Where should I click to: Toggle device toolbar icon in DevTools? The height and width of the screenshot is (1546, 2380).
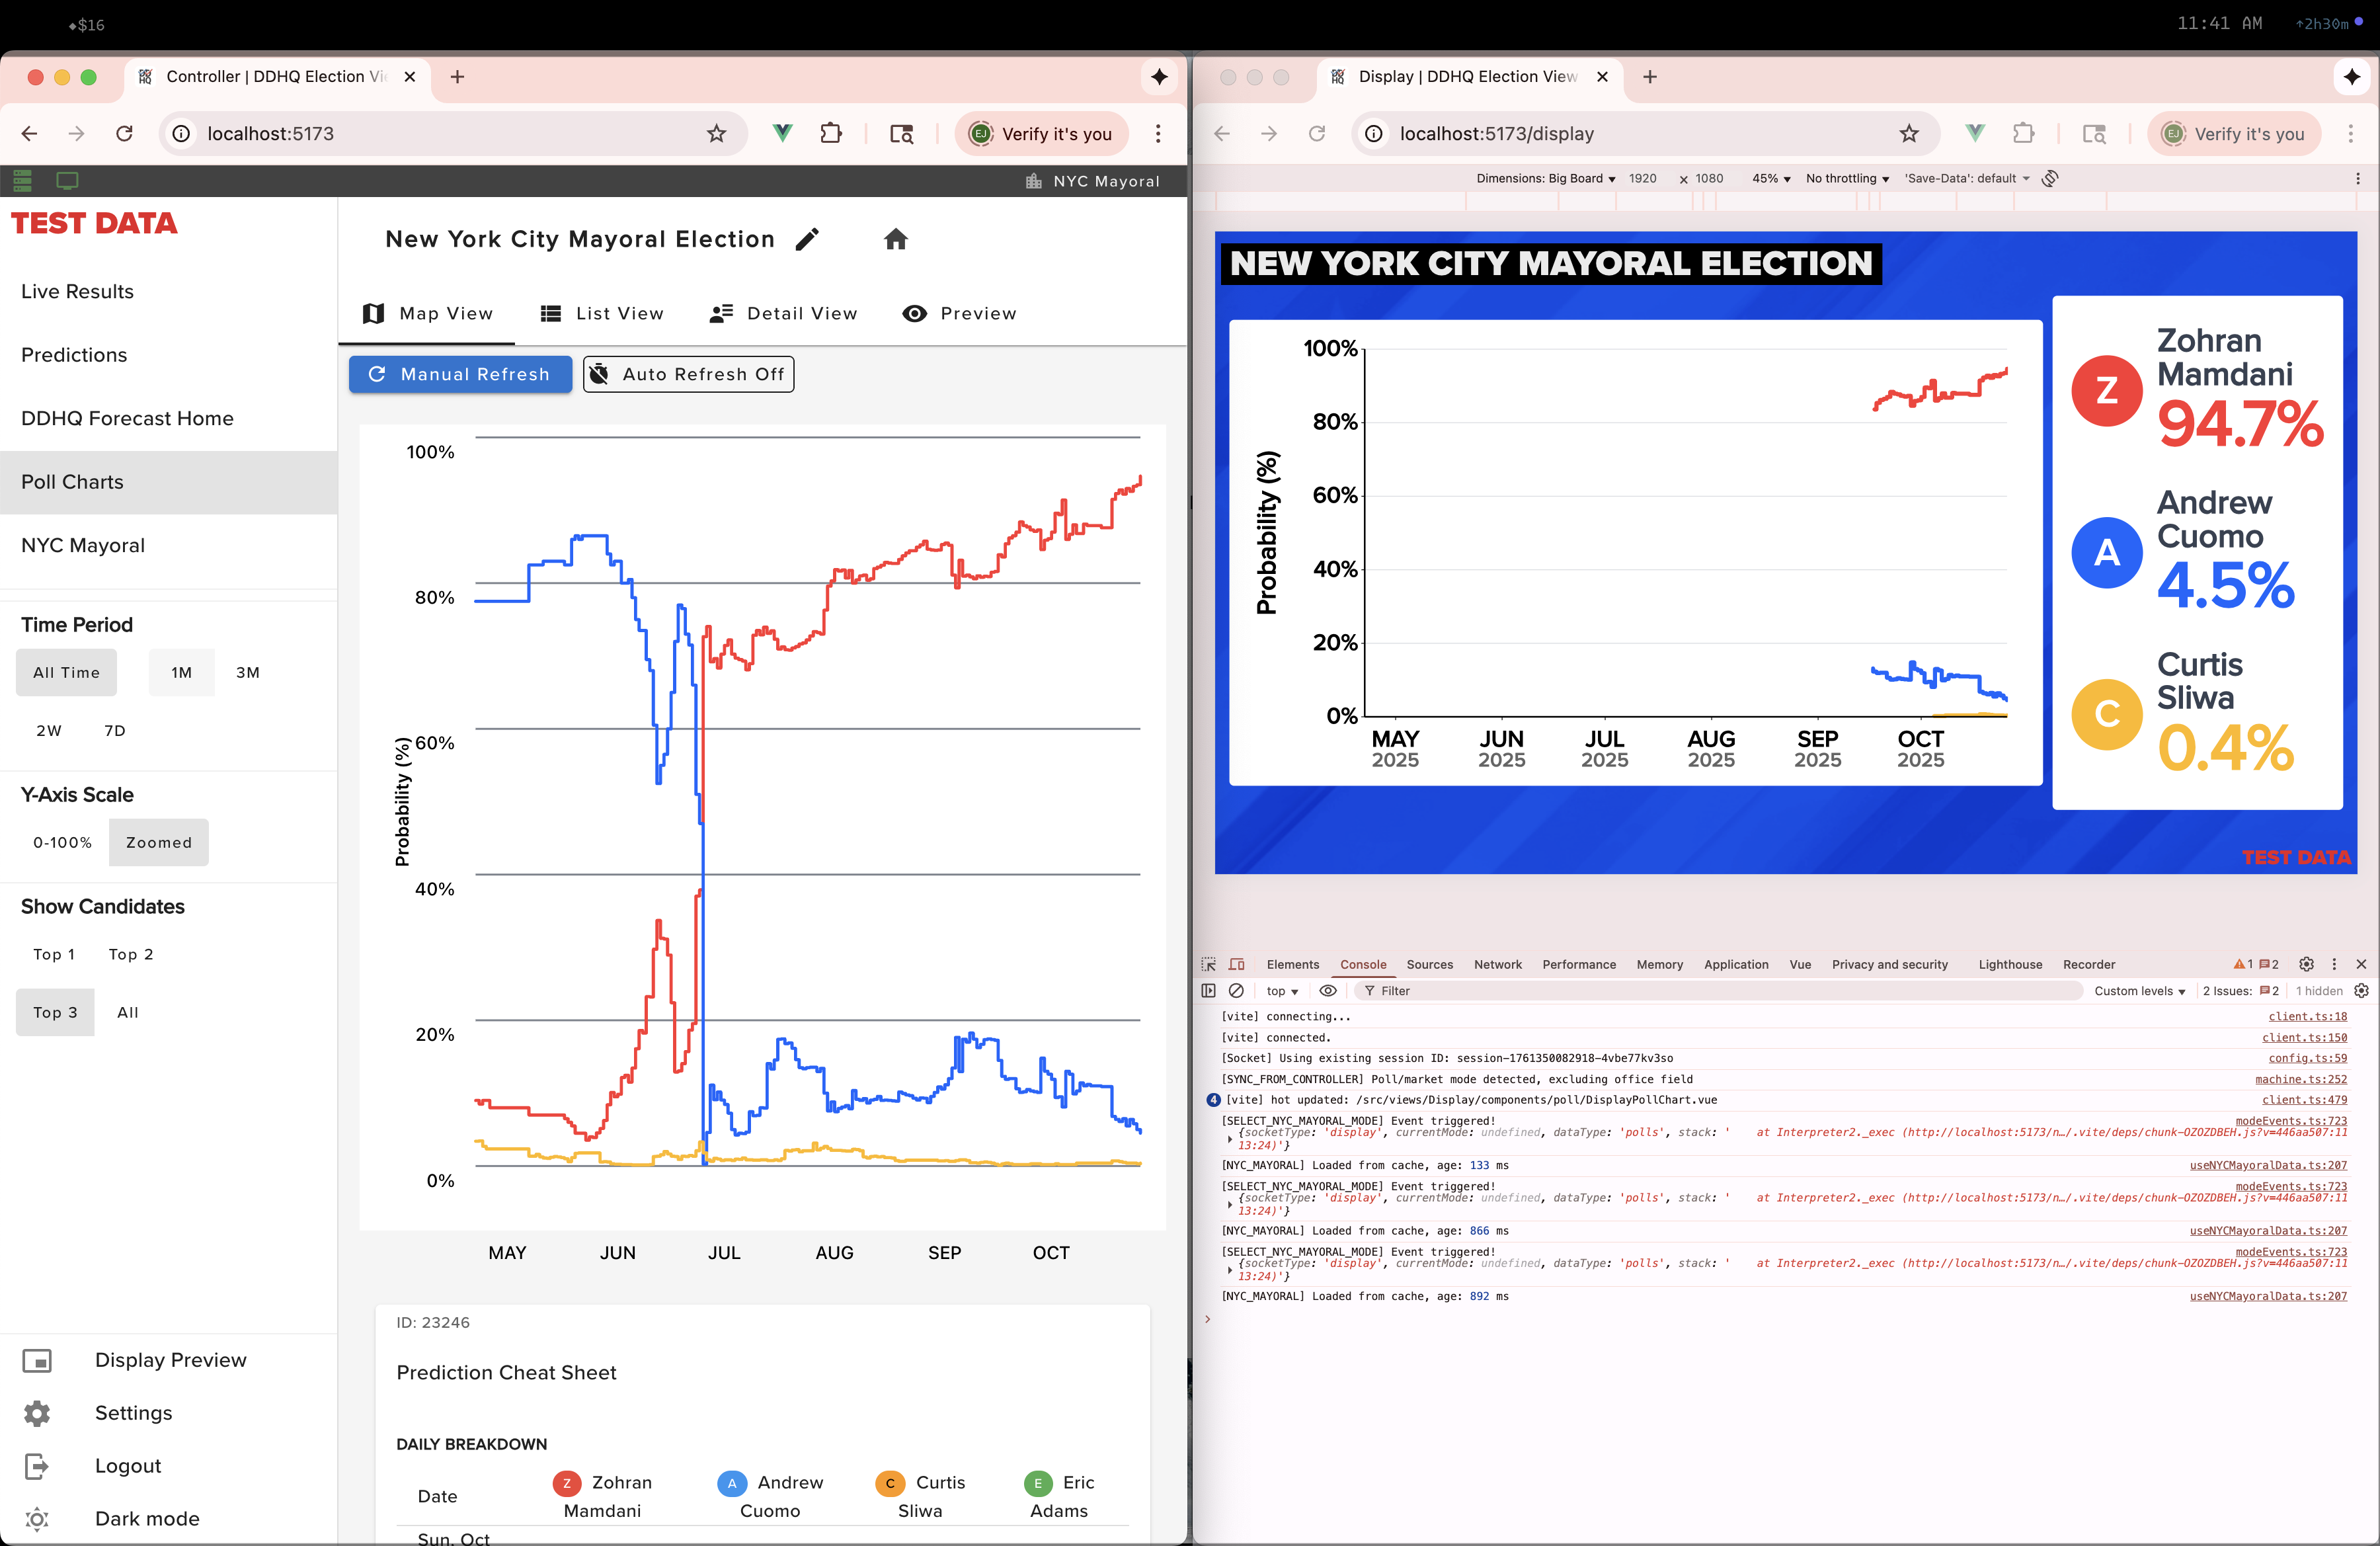click(1236, 964)
